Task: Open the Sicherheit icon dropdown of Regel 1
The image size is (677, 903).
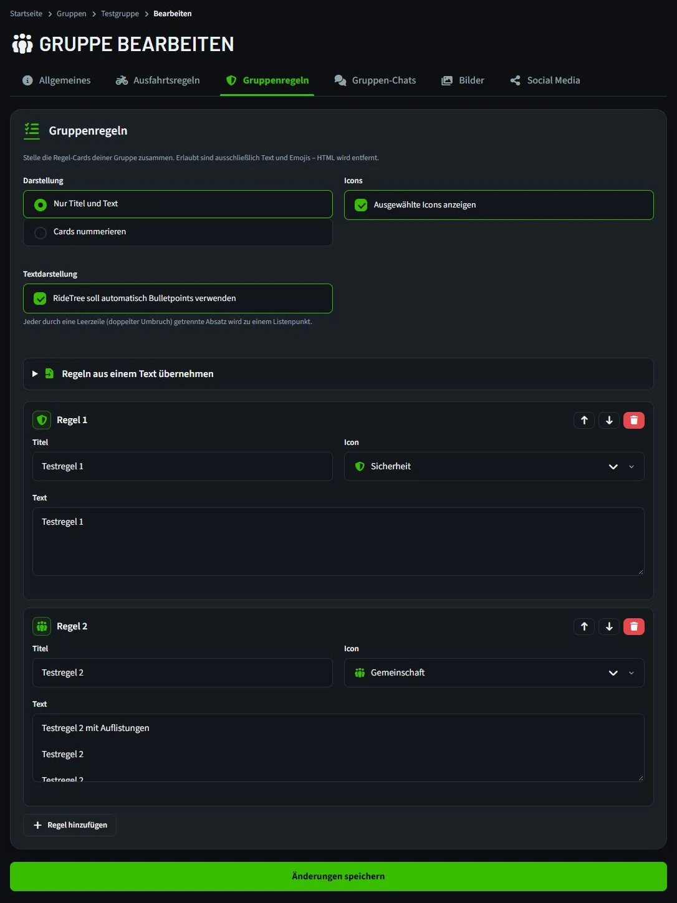Action: point(494,466)
